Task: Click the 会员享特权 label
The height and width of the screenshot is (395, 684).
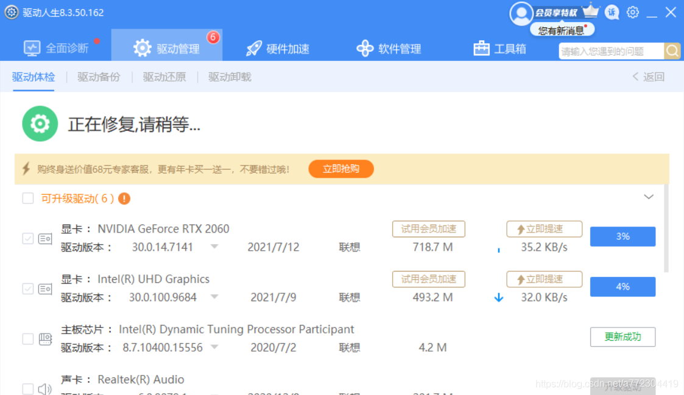Action: click(556, 13)
